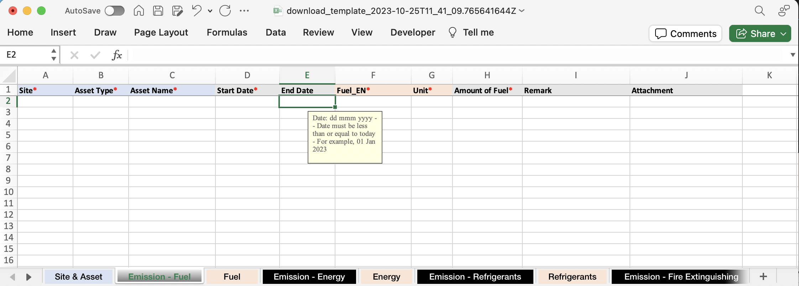Click the Save icon
The height and width of the screenshot is (286, 799).
[158, 11]
